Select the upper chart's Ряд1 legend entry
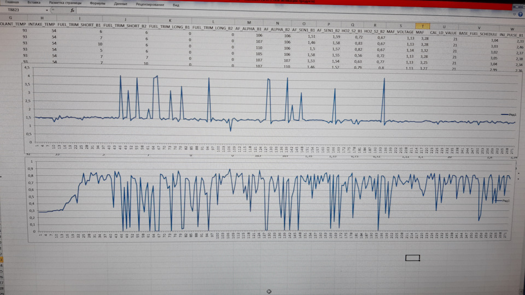 (x=508, y=114)
